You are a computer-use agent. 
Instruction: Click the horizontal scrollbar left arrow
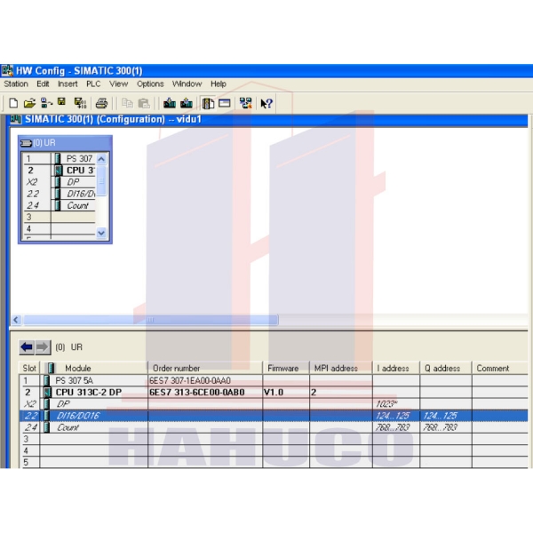[x=16, y=320]
